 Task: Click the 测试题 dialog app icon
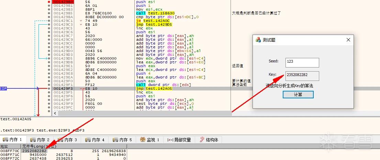point(258,40)
